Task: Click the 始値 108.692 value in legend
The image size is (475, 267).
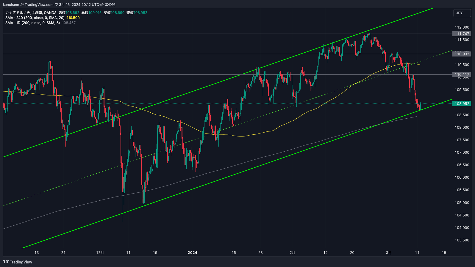Action: tap(72, 13)
